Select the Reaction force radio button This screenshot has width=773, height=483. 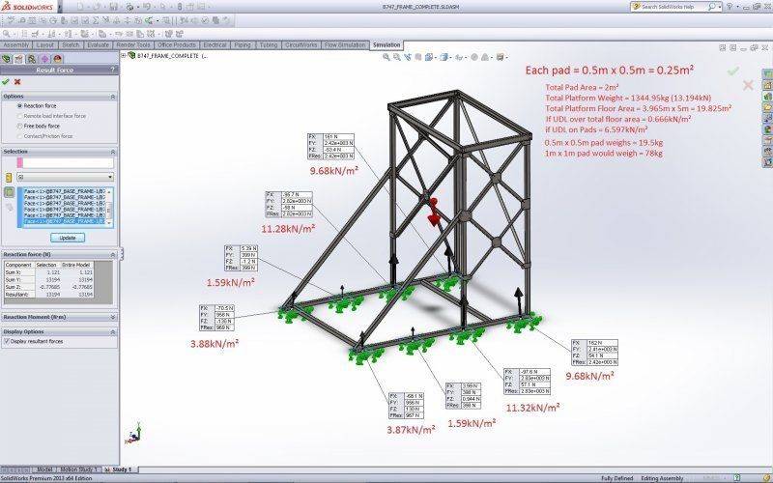(x=19, y=106)
